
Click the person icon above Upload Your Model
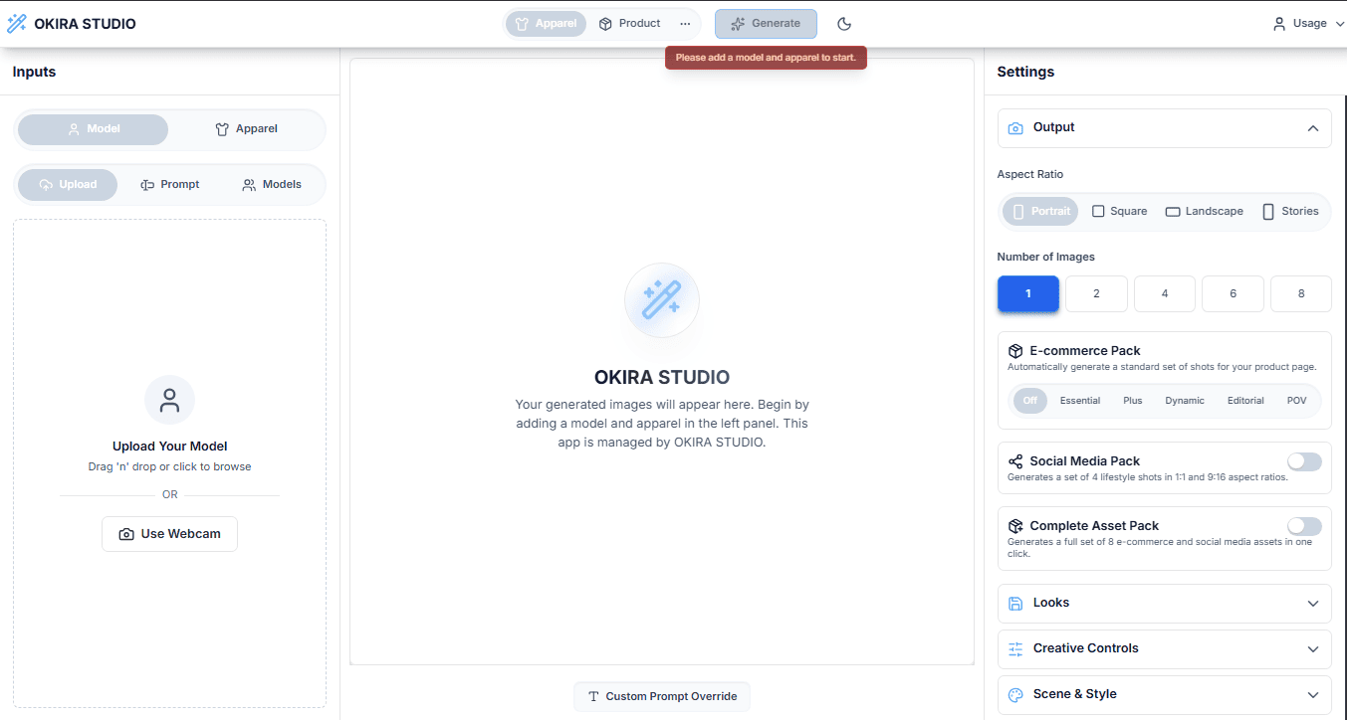pos(170,400)
